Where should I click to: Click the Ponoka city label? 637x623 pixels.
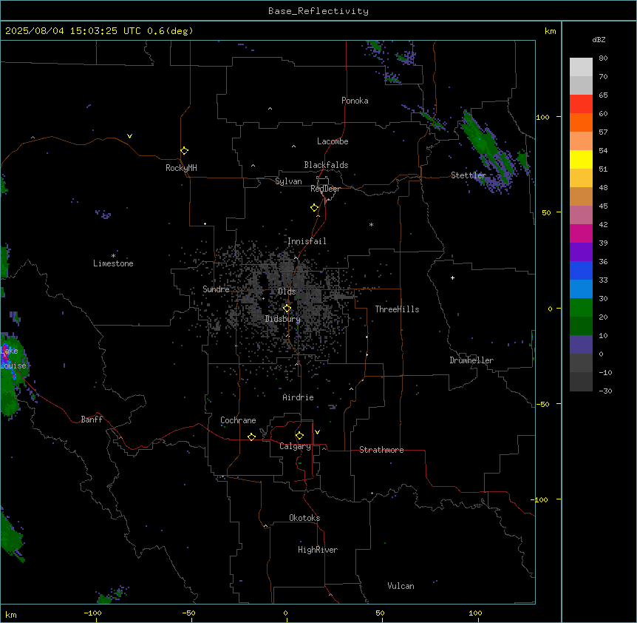tap(355, 101)
